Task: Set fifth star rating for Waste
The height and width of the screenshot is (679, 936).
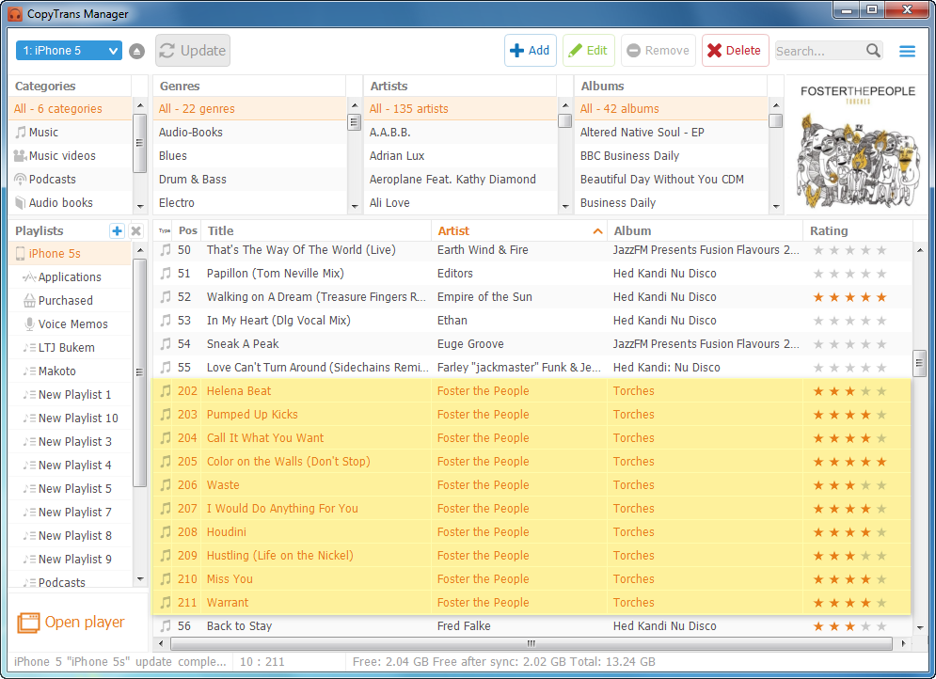Action: [881, 485]
